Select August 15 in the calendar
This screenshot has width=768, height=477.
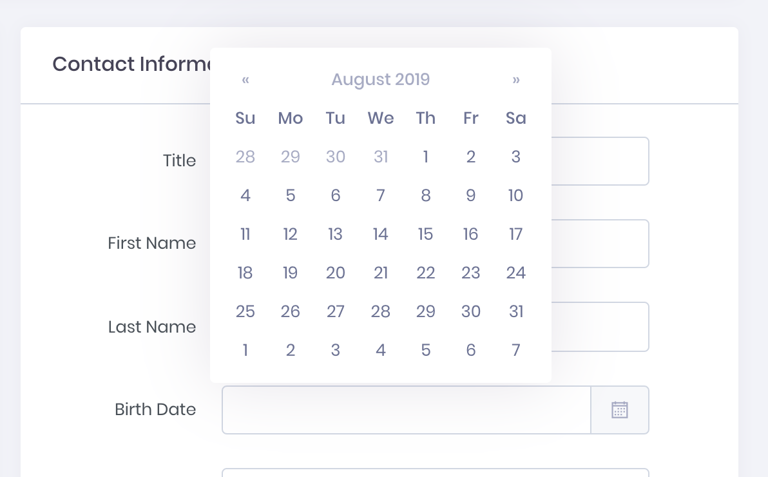(x=426, y=234)
